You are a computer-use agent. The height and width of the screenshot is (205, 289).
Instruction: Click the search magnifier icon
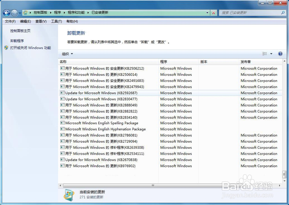(283, 13)
